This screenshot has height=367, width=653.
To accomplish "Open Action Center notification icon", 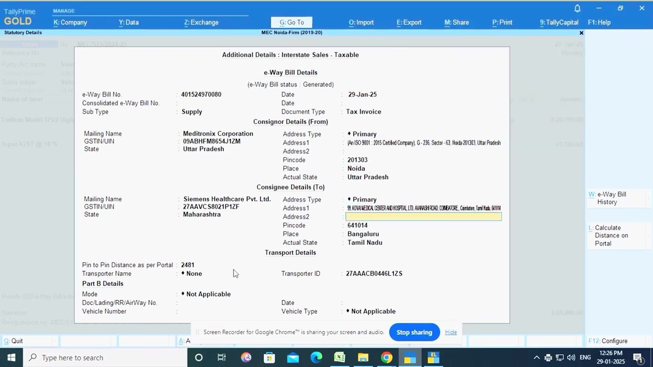I will (638, 358).
